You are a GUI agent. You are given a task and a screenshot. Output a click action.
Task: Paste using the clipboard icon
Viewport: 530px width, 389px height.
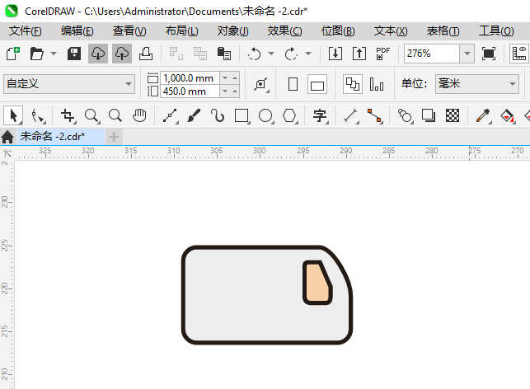click(223, 54)
